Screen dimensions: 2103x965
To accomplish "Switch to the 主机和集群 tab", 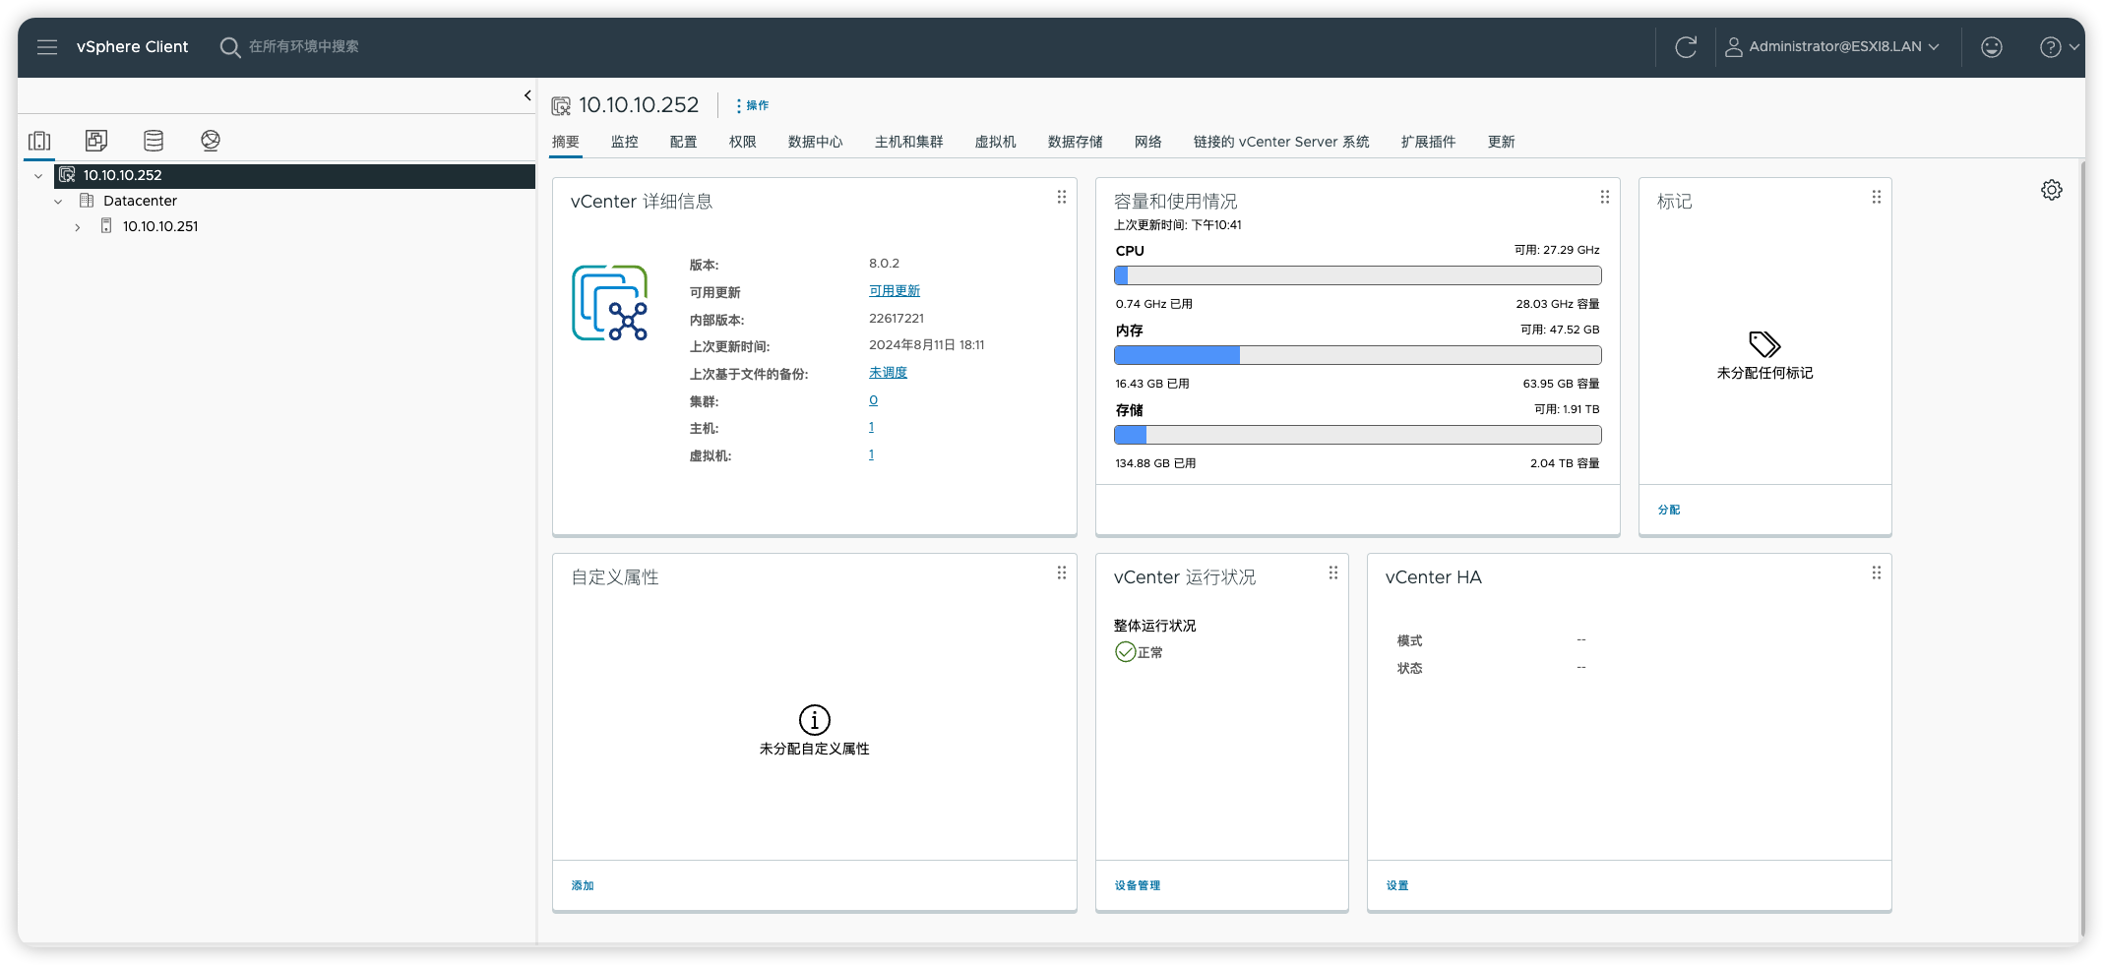I will [909, 142].
